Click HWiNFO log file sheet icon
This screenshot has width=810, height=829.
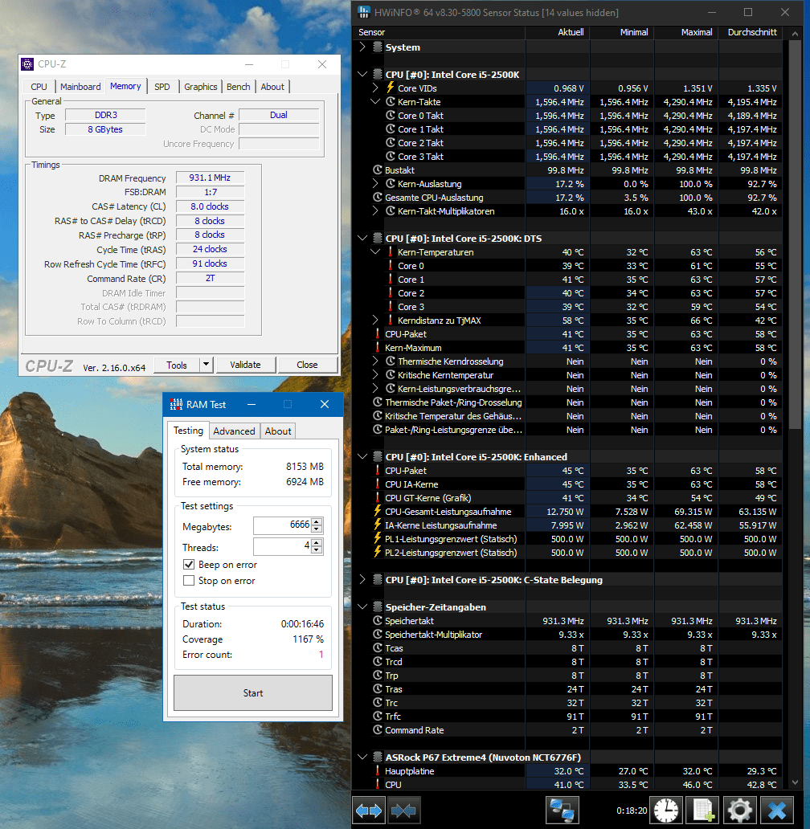click(x=703, y=811)
